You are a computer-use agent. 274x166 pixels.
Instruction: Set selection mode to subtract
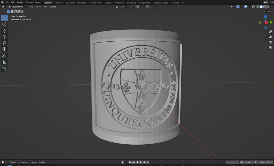click(15, 11)
